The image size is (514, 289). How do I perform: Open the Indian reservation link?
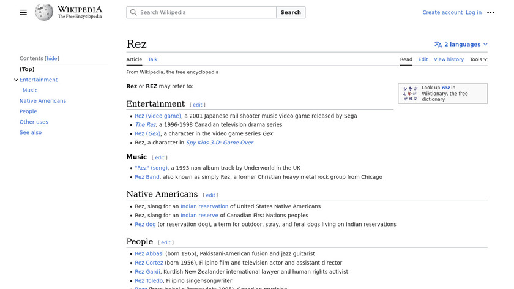click(x=204, y=206)
